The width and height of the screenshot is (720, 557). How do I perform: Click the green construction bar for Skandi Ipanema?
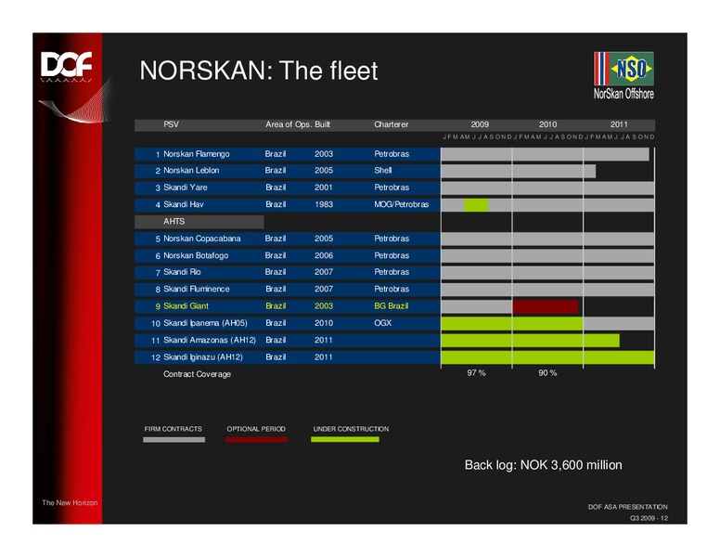pos(512,324)
